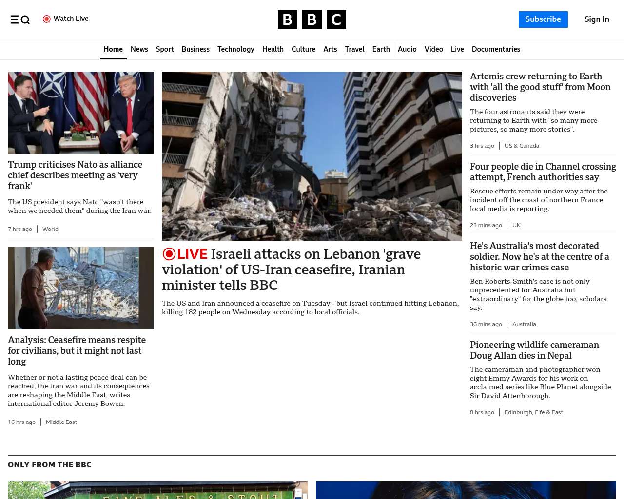Click the Jeremy Bowen analysis summary text

pos(78,390)
